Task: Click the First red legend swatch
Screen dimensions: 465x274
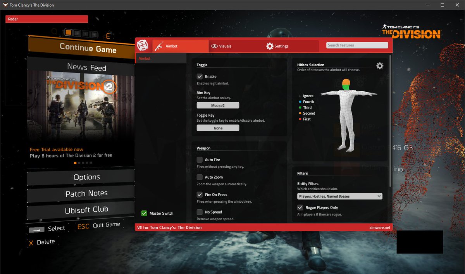Action: [x=300, y=119]
